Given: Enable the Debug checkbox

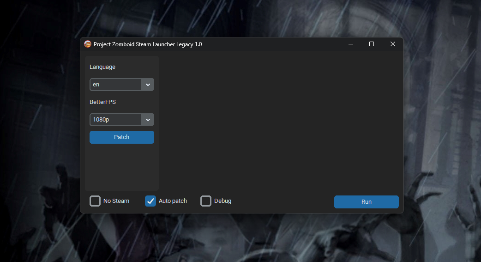Looking at the screenshot, I should tap(206, 201).
